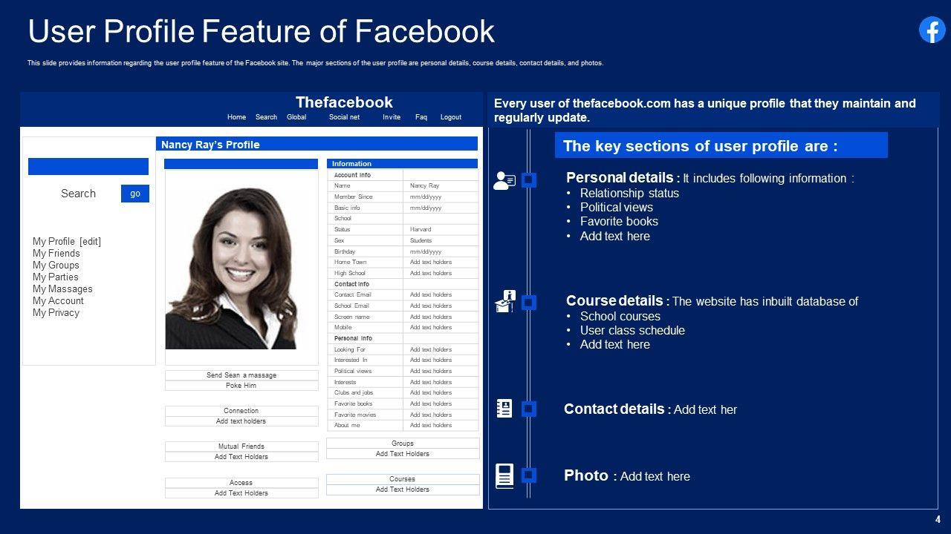Select the Member Since date value
This screenshot has width=951, height=534.
click(x=441, y=197)
